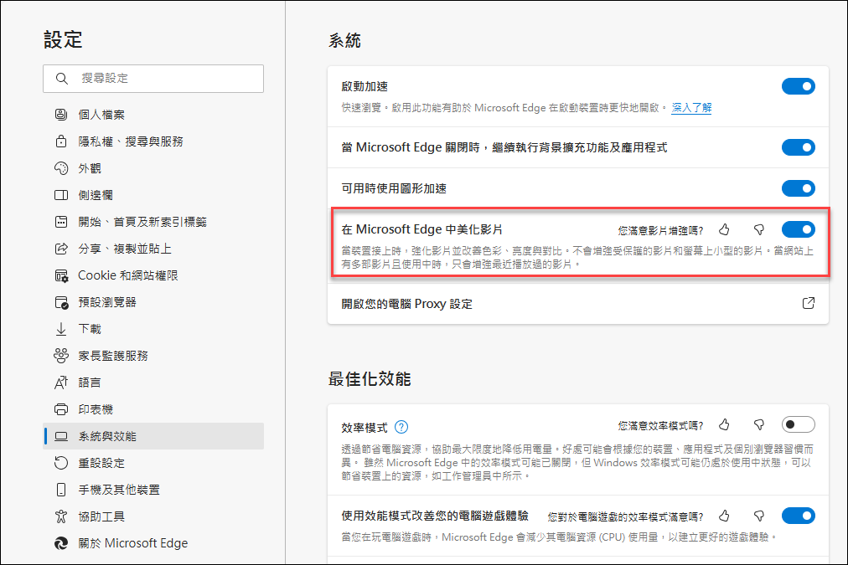Open the 深入了解 link under 啟動加速
This screenshot has height=565, width=848.
(691, 108)
